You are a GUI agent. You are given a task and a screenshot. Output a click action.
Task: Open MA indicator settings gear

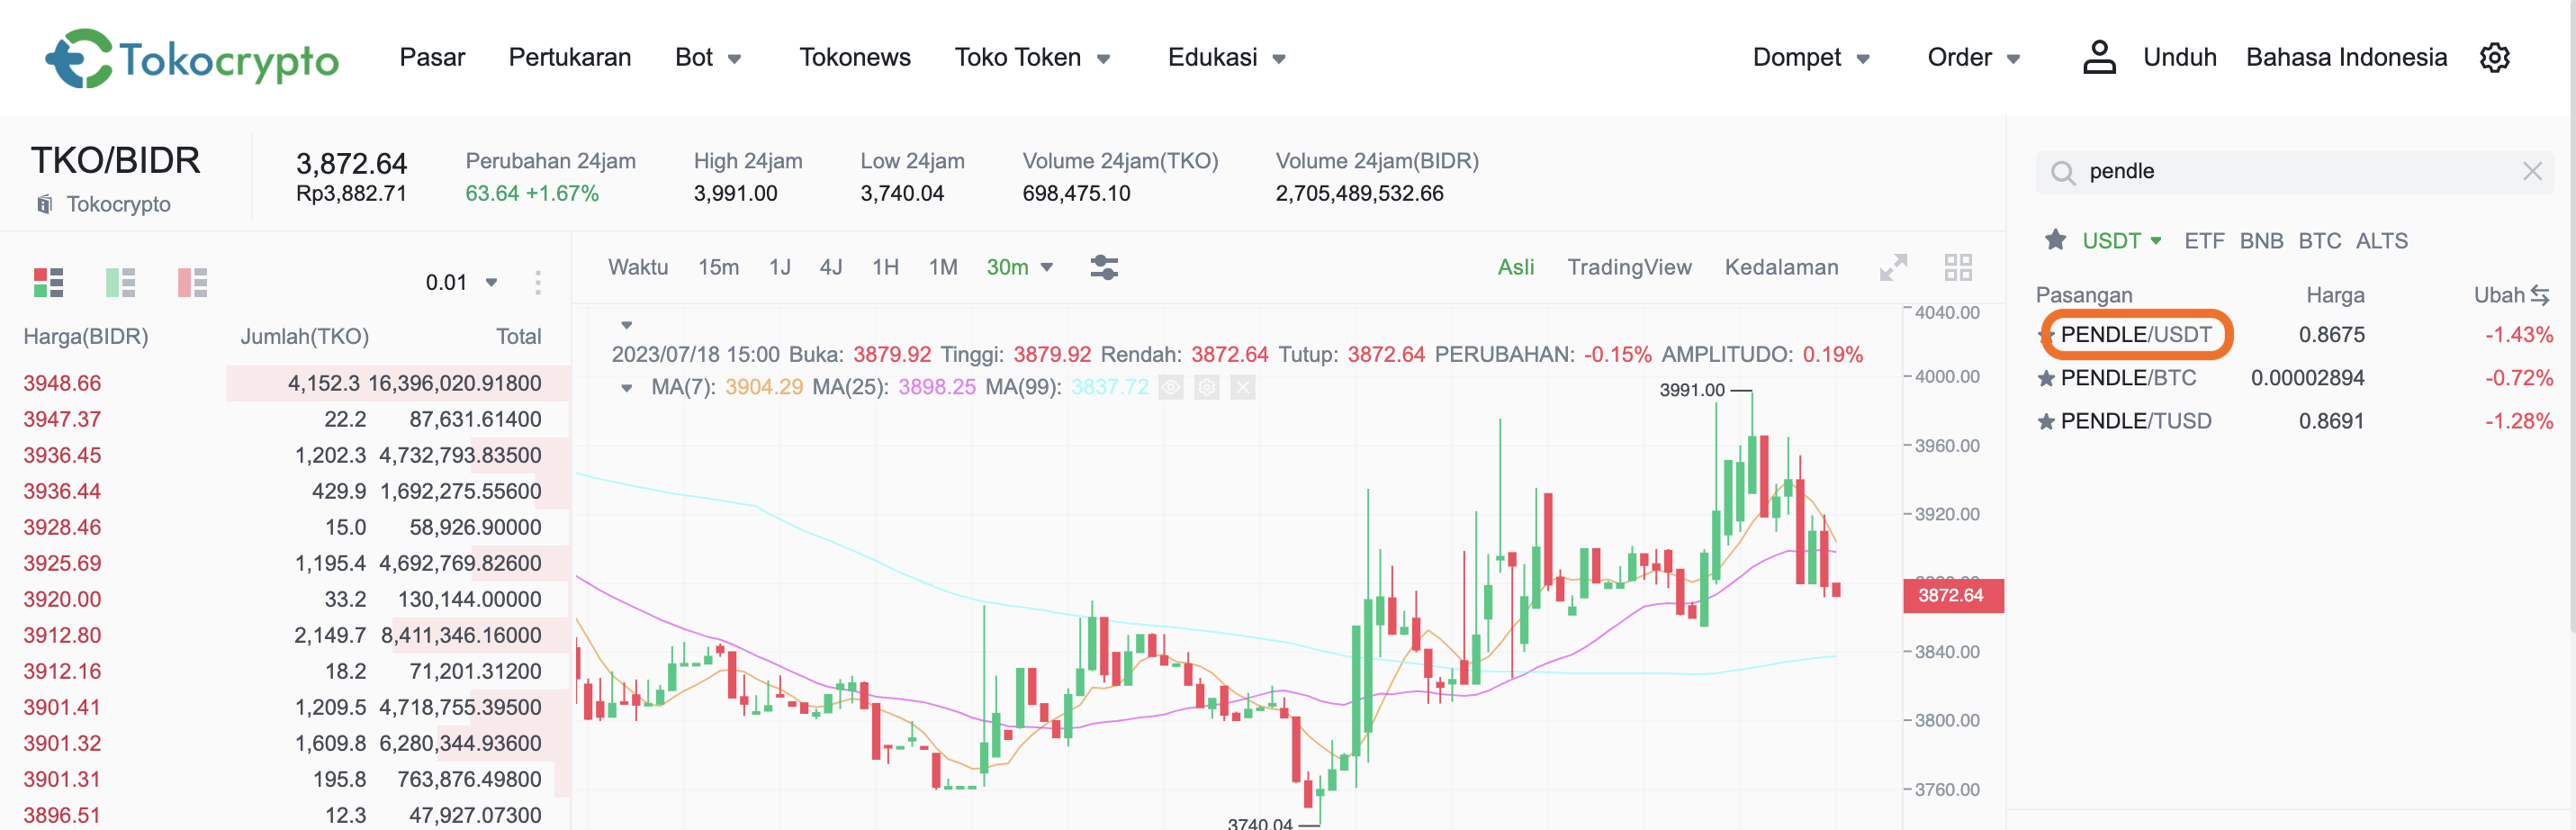(x=1207, y=387)
